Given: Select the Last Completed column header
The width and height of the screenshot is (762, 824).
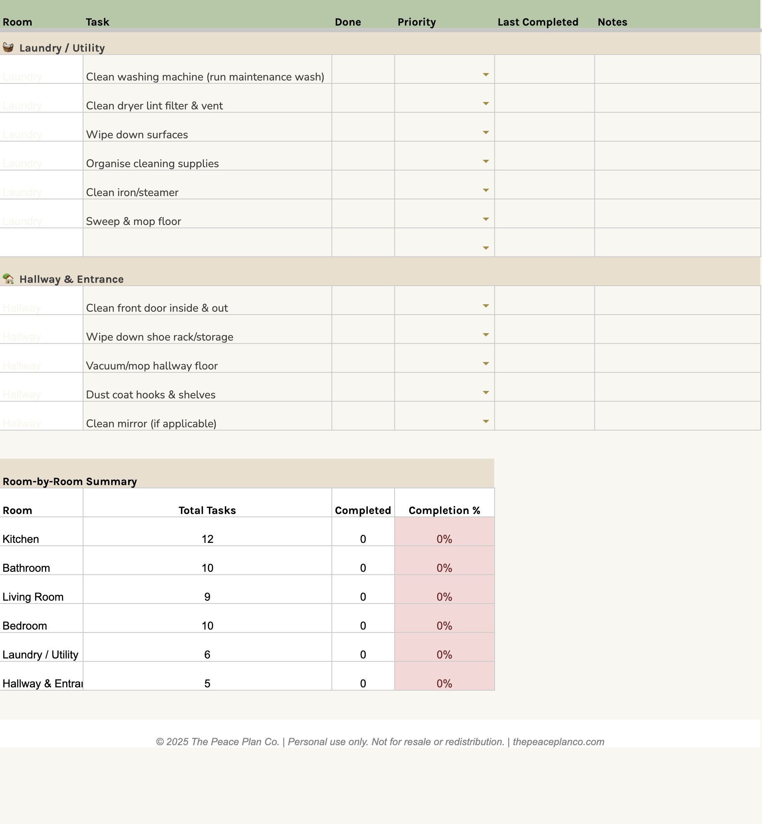Looking at the screenshot, I should click(x=538, y=22).
